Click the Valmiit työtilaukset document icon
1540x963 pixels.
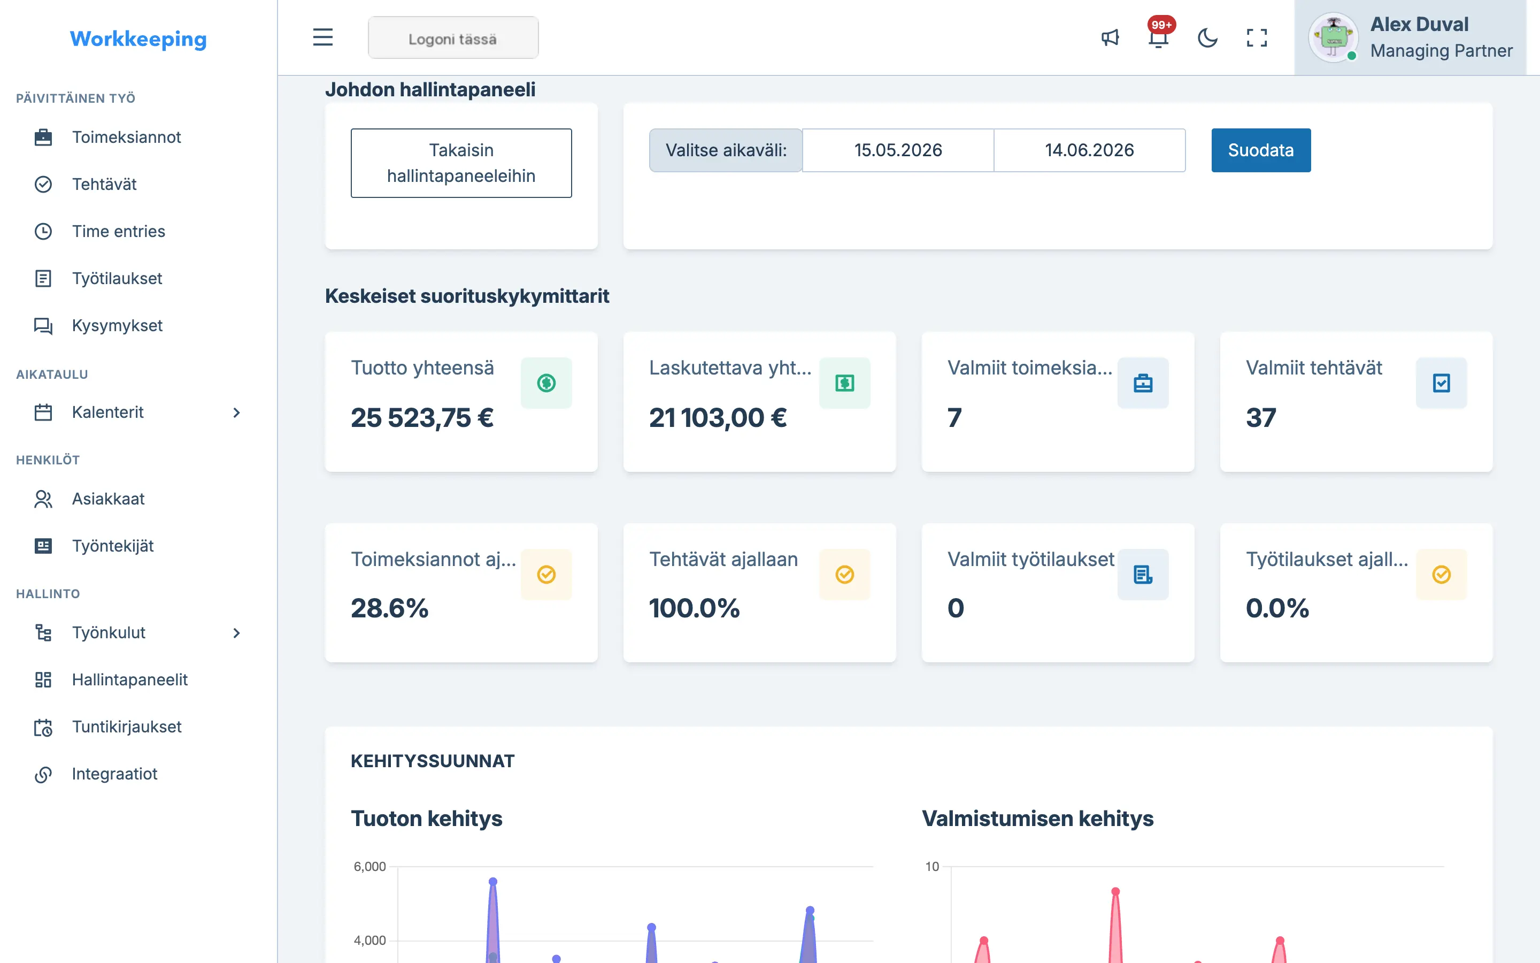coord(1143,575)
